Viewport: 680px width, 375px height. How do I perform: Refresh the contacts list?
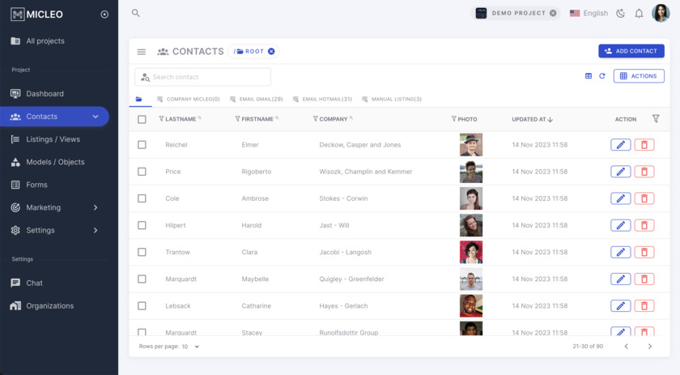pyautogui.click(x=602, y=76)
